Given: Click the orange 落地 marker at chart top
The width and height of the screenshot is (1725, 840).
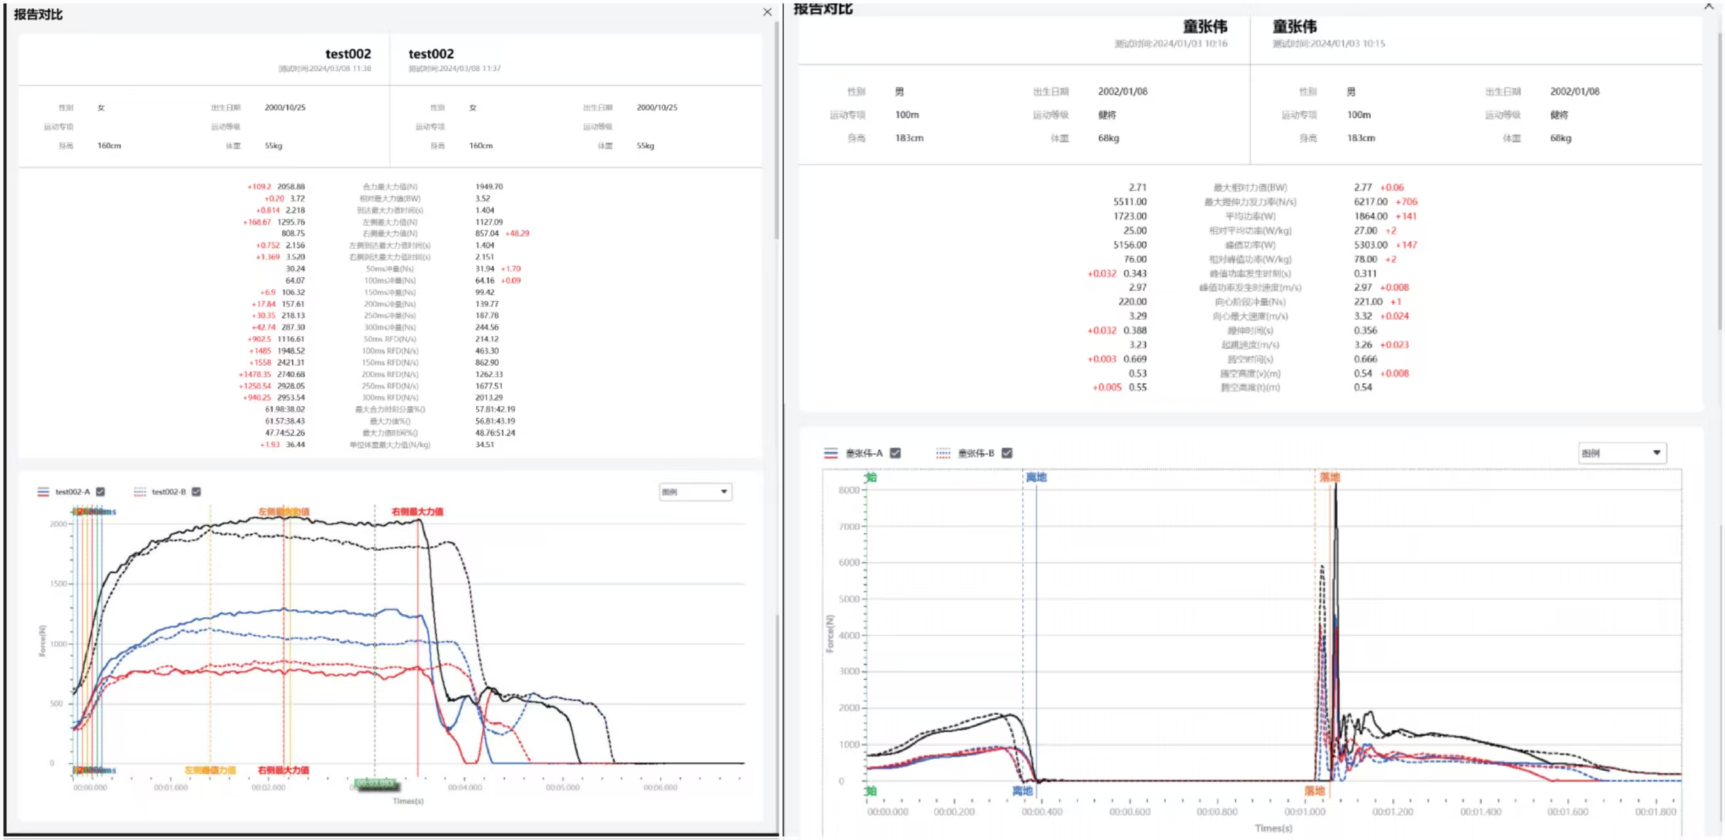Looking at the screenshot, I should (x=1329, y=476).
